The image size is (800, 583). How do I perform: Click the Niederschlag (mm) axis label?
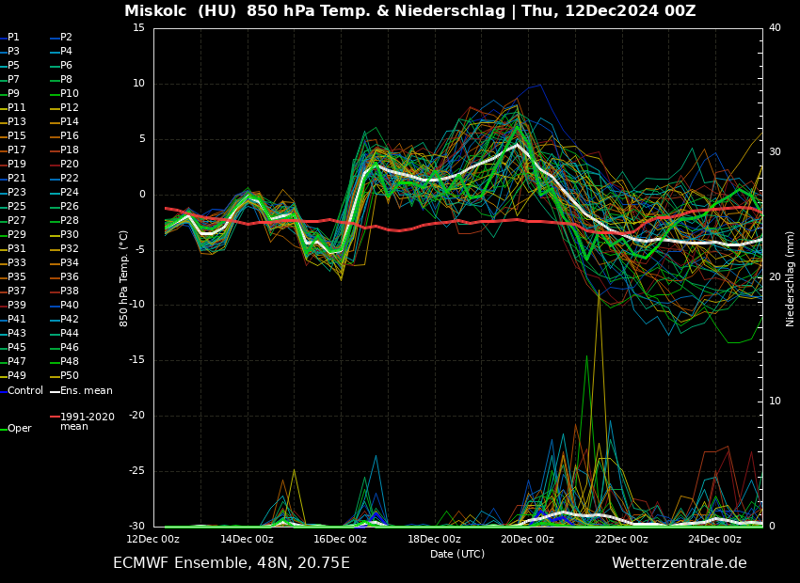click(791, 278)
